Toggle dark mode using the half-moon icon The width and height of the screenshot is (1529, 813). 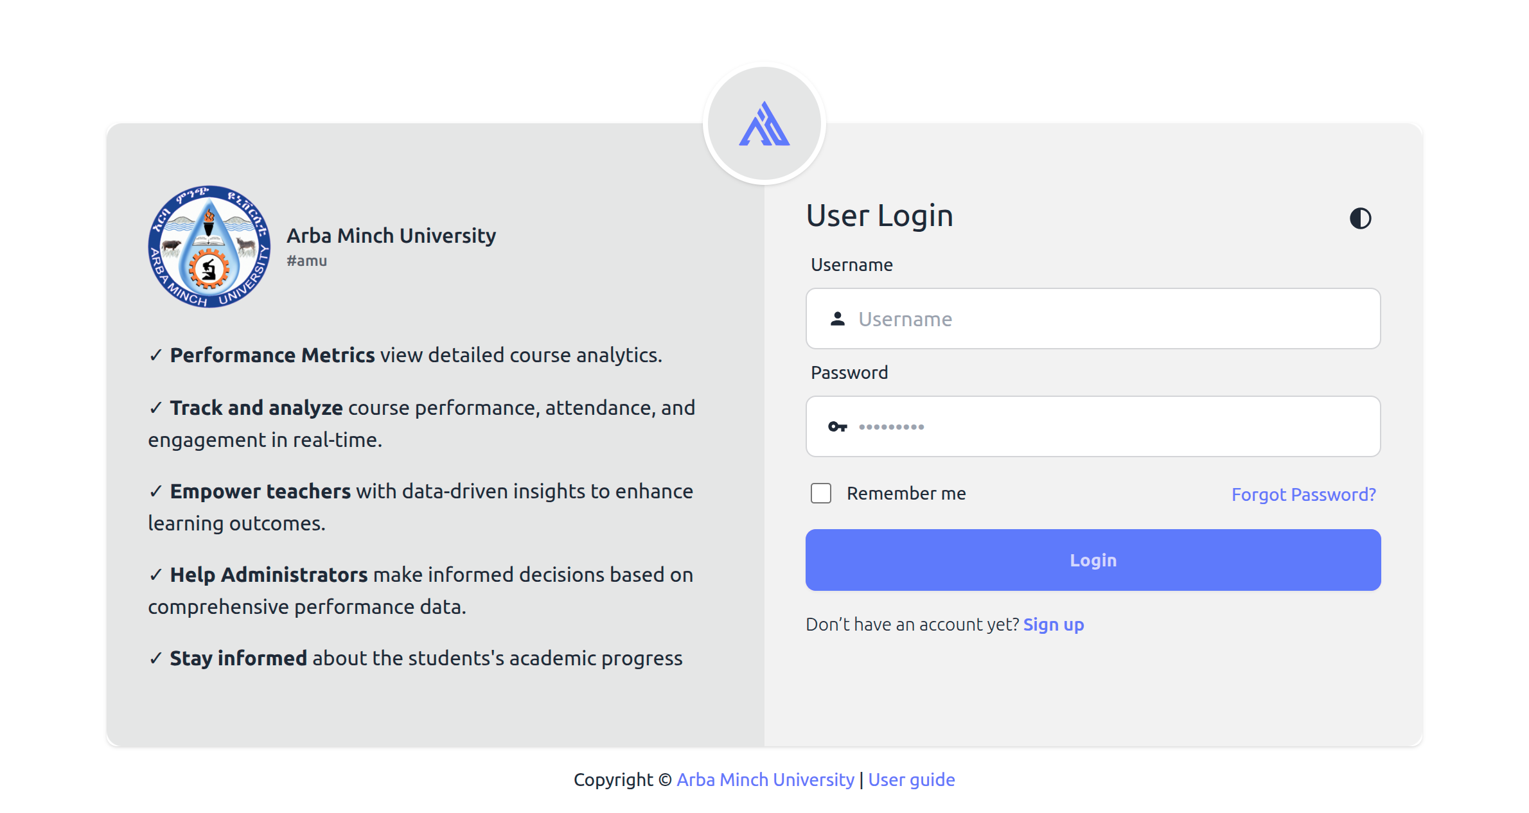click(x=1361, y=219)
